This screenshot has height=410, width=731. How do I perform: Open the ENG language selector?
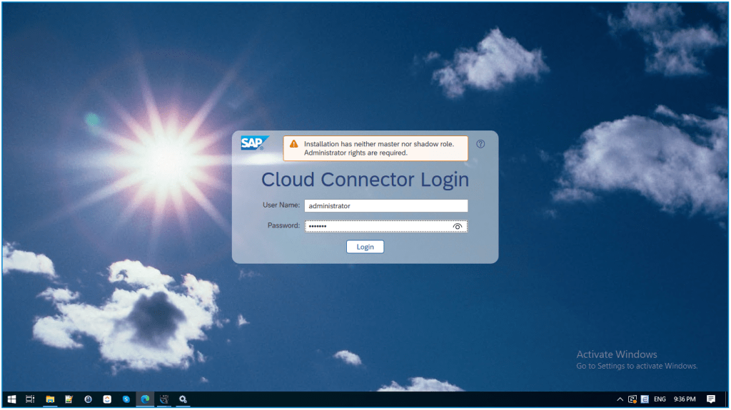click(660, 399)
